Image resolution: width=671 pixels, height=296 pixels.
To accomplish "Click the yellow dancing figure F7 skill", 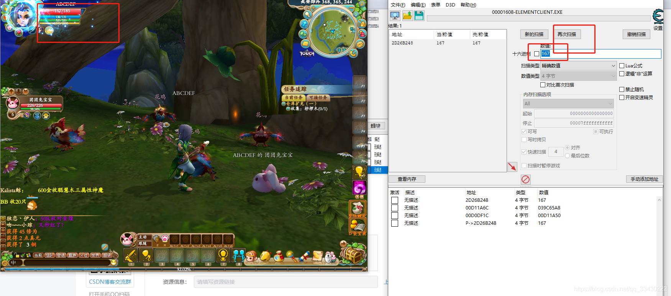I will [x=359, y=172].
